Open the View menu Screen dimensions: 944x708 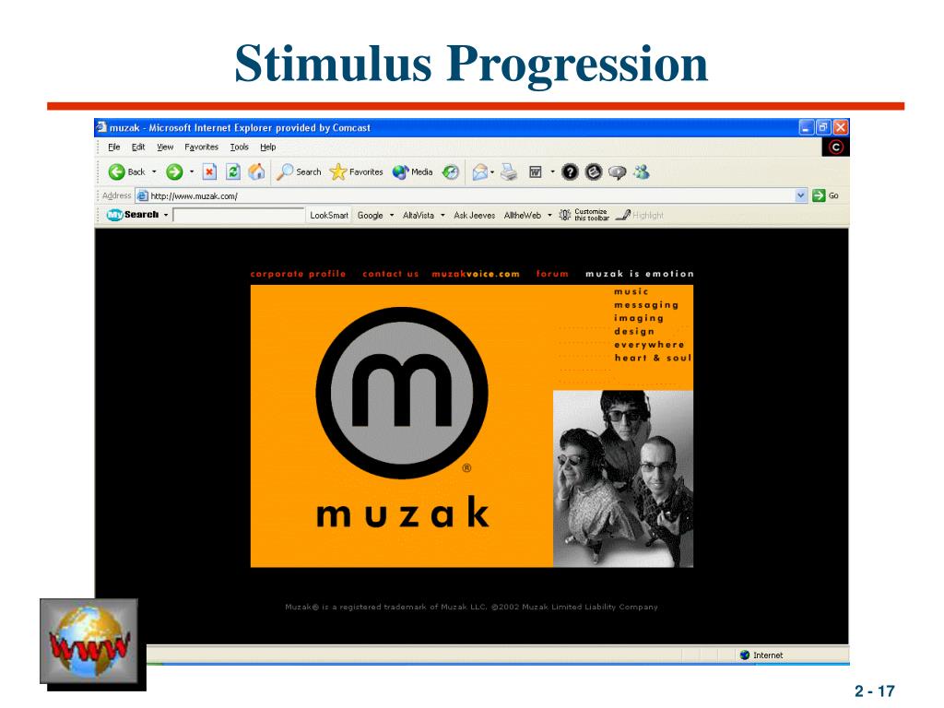[165, 147]
